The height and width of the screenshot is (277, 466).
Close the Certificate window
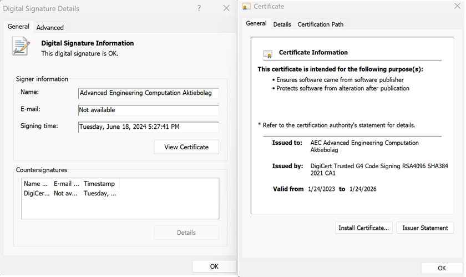click(x=457, y=7)
